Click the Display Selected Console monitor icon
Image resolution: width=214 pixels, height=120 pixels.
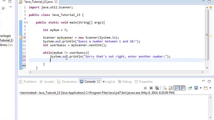coord(196,88)
